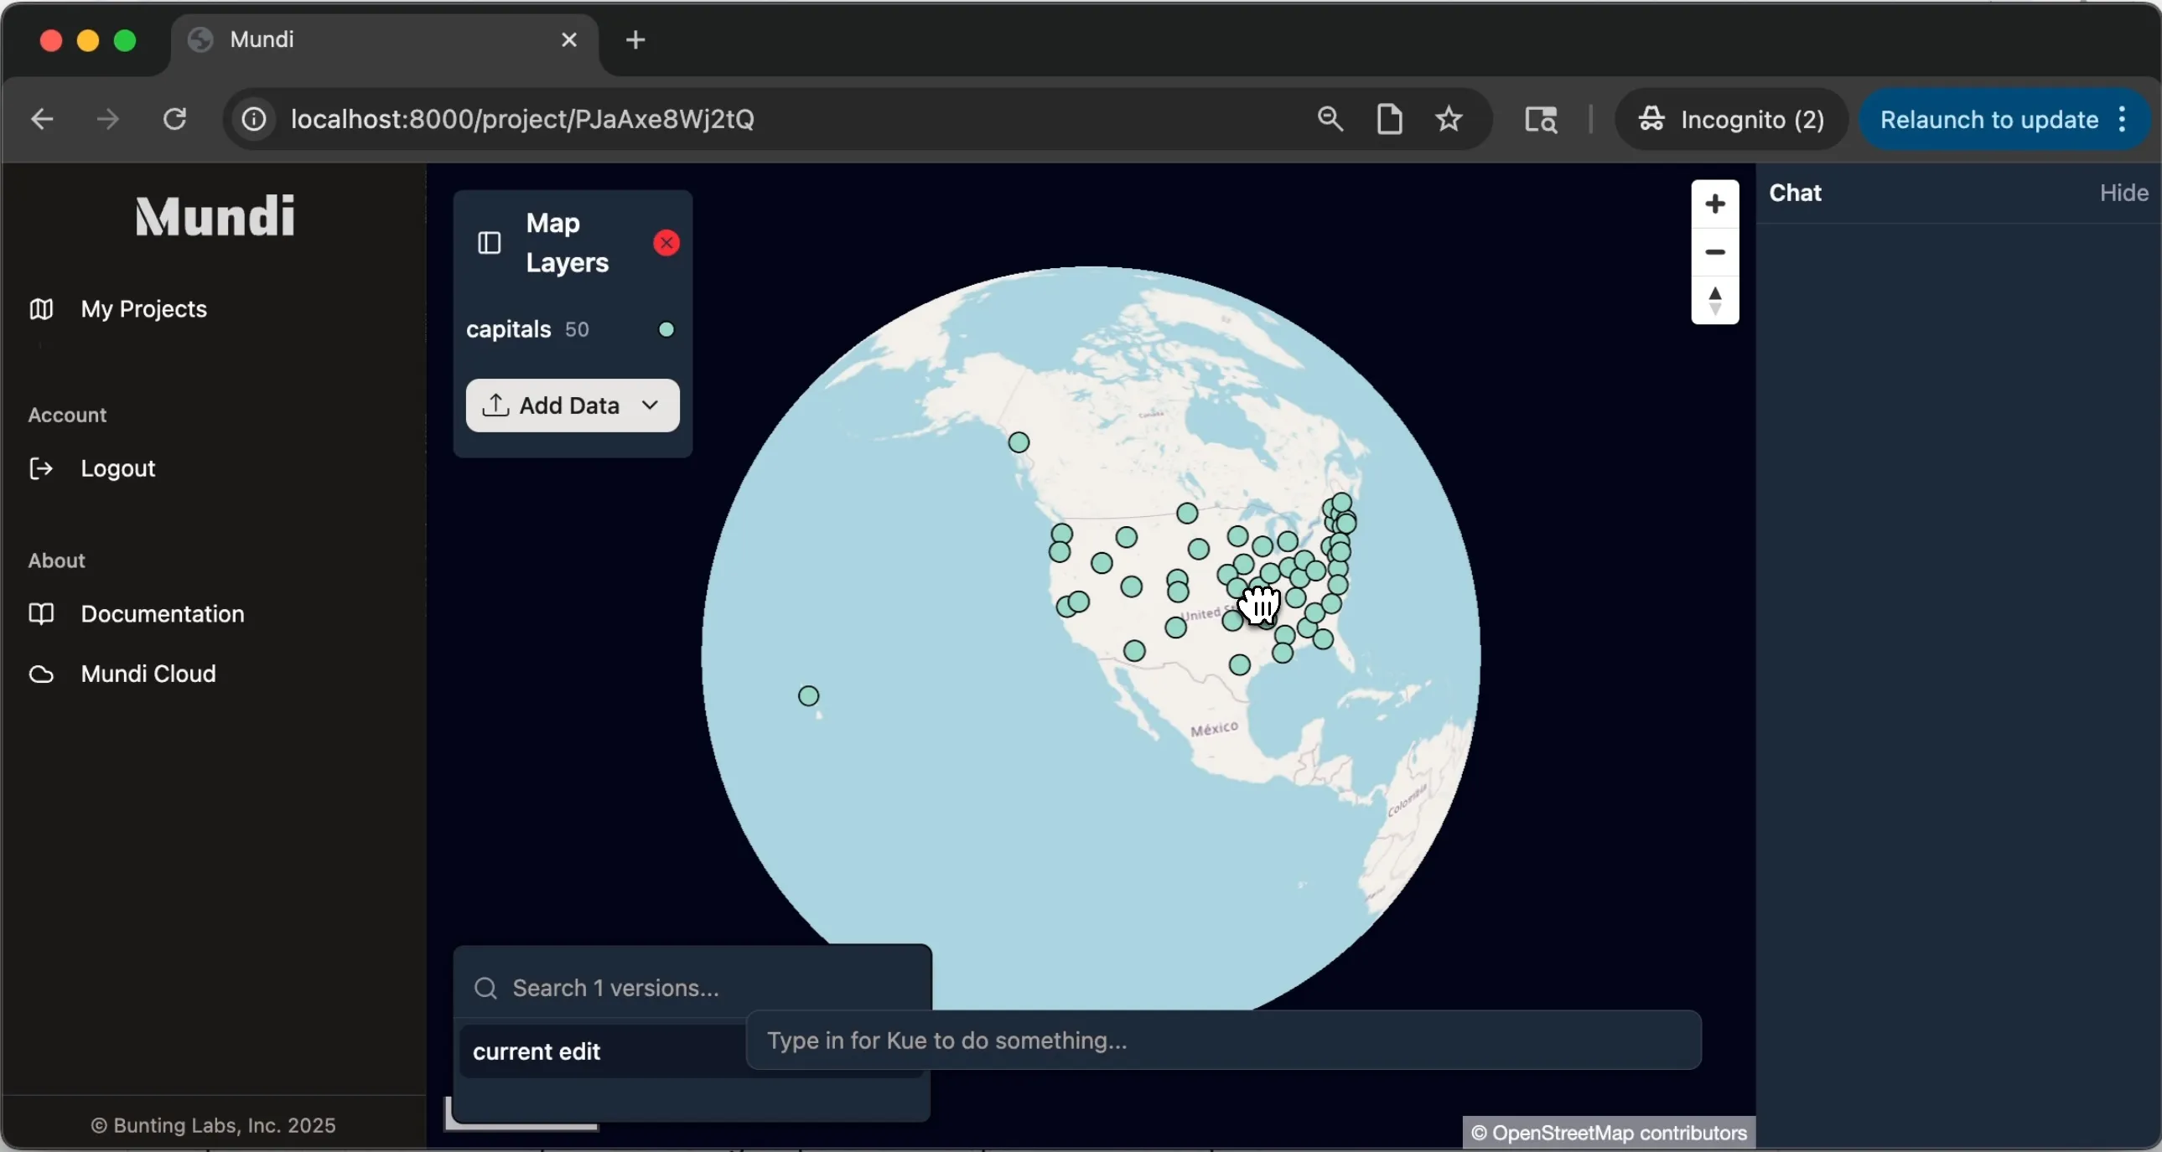Go back in browser history
Image resolution: width=2162 pixels, height=1152 pixels.
tap(42, 119)
